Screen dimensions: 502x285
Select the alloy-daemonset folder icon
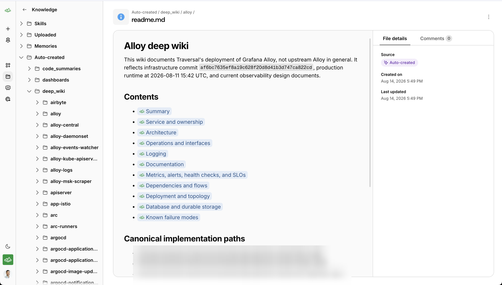coord(45,136)
